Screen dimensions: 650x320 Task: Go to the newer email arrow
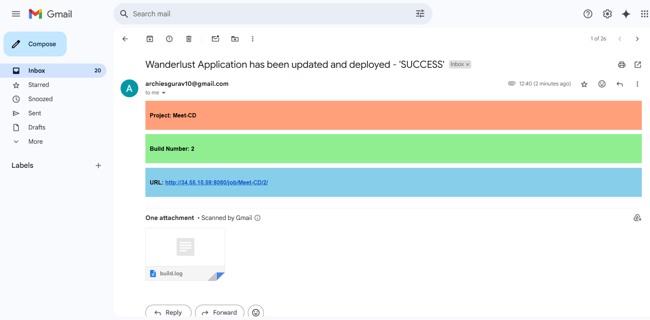click(x=620, y=39)
